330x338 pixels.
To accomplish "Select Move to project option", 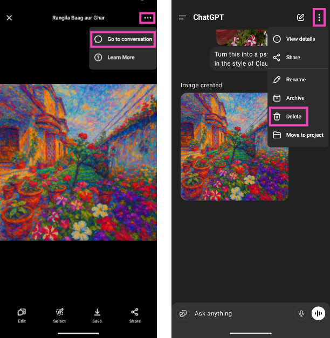I will click(298, 135).
